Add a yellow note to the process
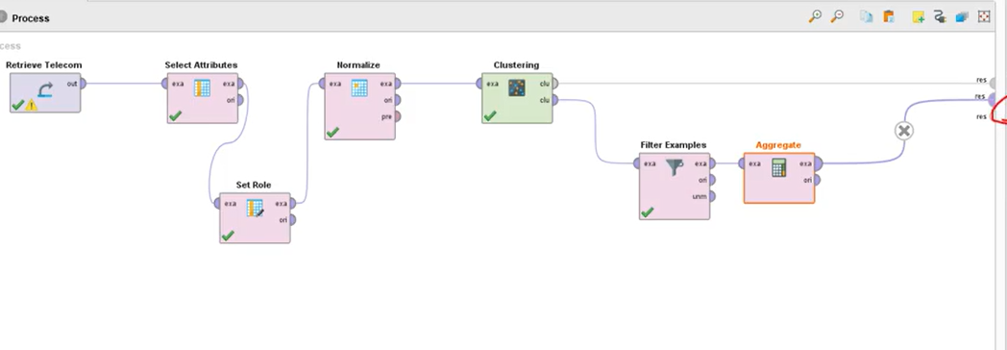 919,16
